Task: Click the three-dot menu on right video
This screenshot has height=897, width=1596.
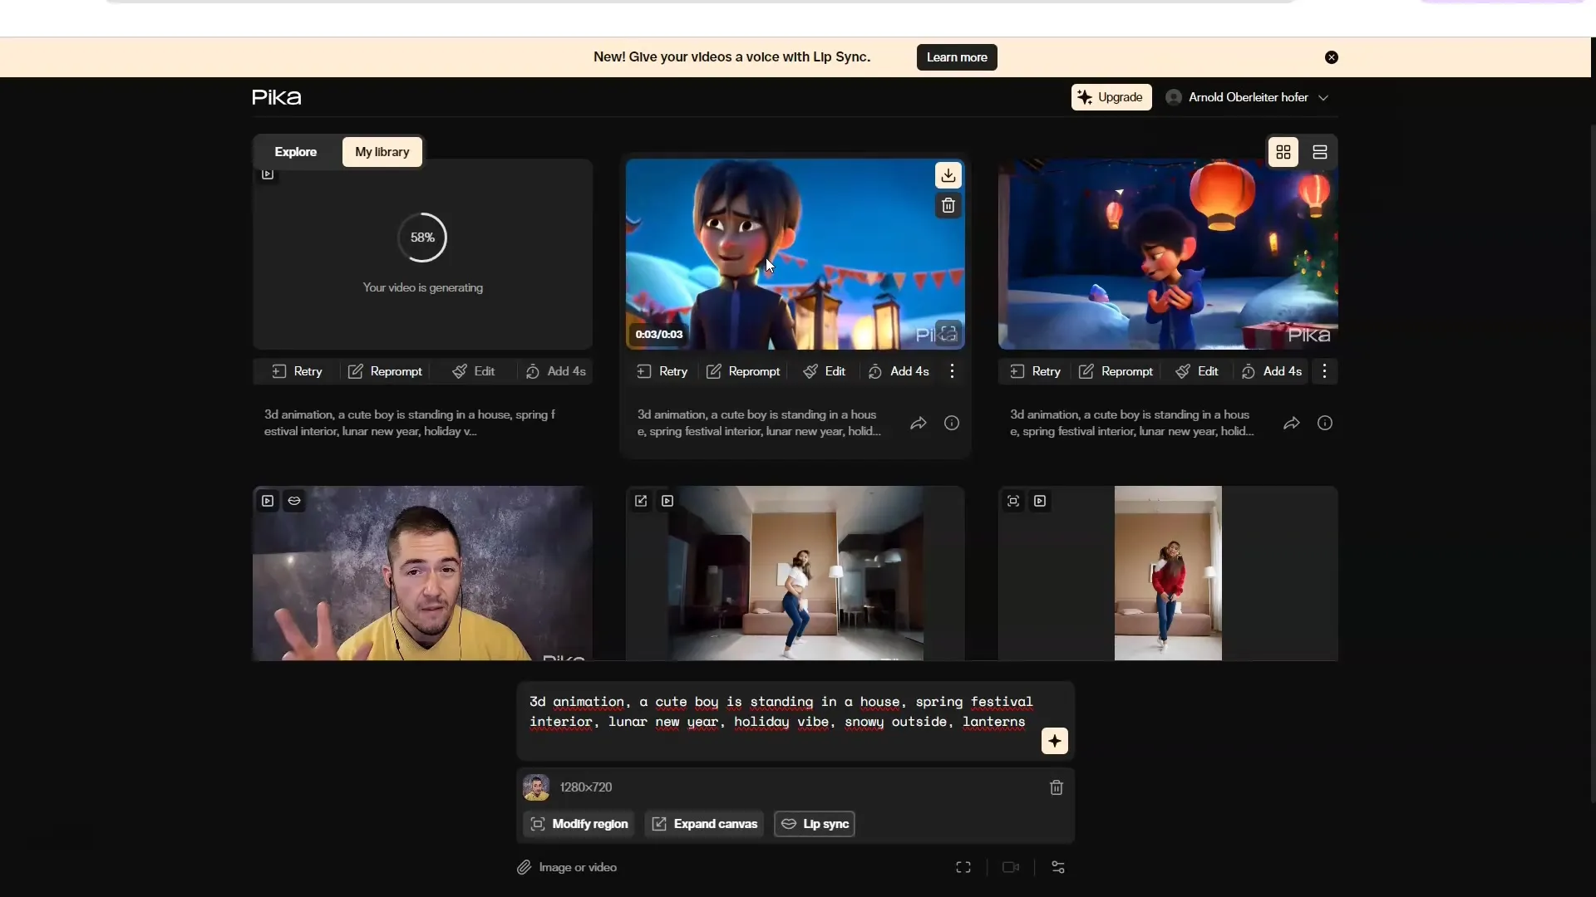Action: tap(1324, 370)
